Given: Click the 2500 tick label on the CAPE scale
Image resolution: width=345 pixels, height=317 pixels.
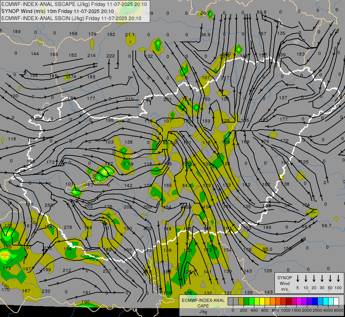Looking at the screenshot, I should pyautogui.click(x=318, y=310).
